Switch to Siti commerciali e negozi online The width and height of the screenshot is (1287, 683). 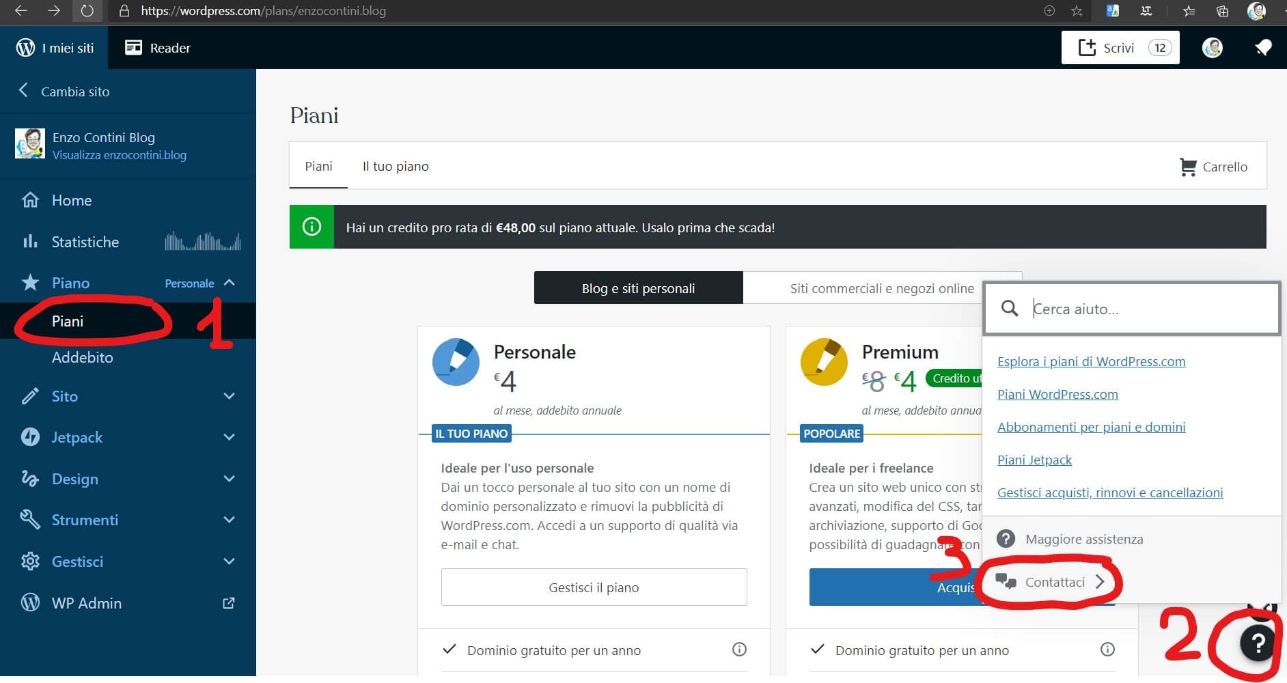tap(881, 288)
